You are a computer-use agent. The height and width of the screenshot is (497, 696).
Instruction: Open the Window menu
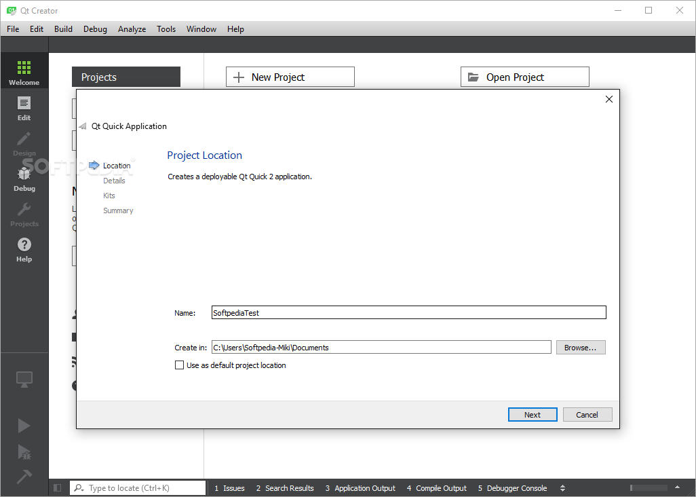201,29
